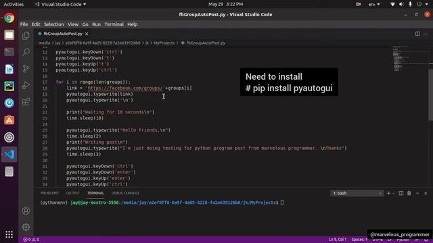Maximize the terminal panel size

(417, 193)
